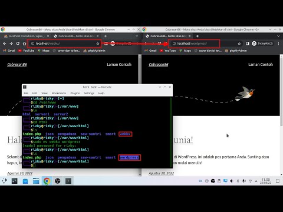This screenshot has width=283, height=212.
Task: Open Gmail bookmark in left Chrome window
Action: 9,51
